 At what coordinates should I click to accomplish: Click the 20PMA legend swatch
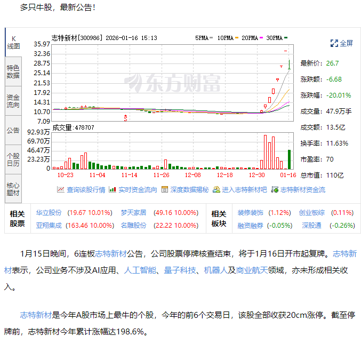click(x=261, y=38)
